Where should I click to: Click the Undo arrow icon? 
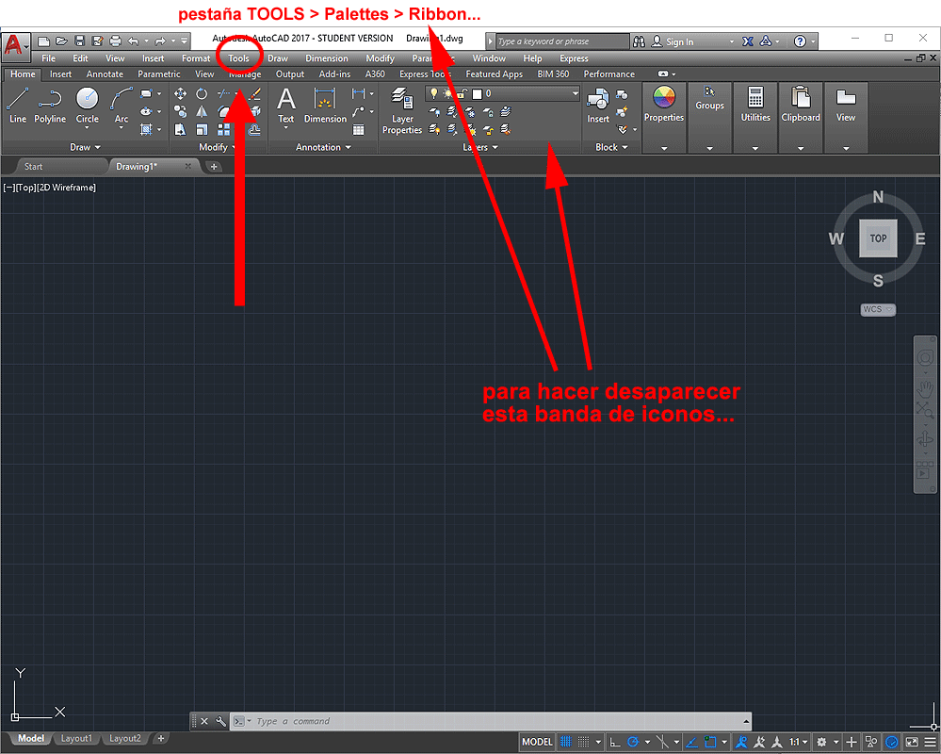click(x=134, y=41)
